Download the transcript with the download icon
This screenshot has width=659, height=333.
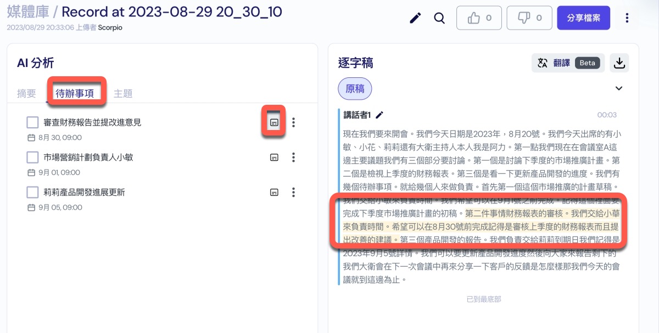619,63
